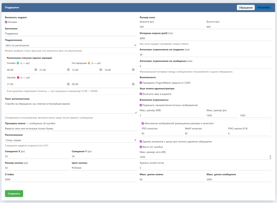The image size is (277, 203).
Task: Switch to the "Обращения" tab
Action: [246, 7]
